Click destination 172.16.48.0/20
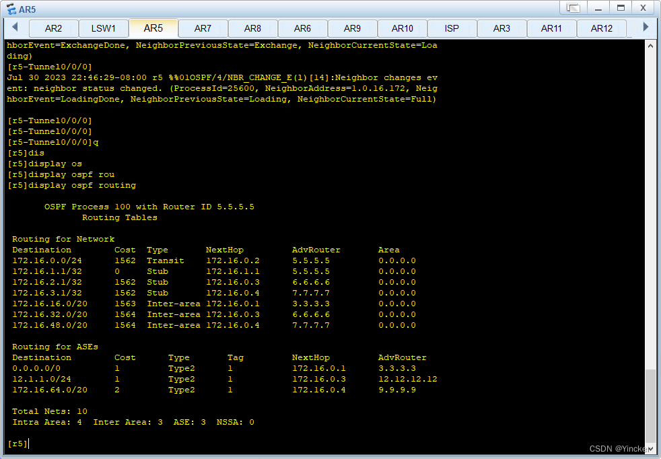 pyautogui.click(x=50, y=325)
